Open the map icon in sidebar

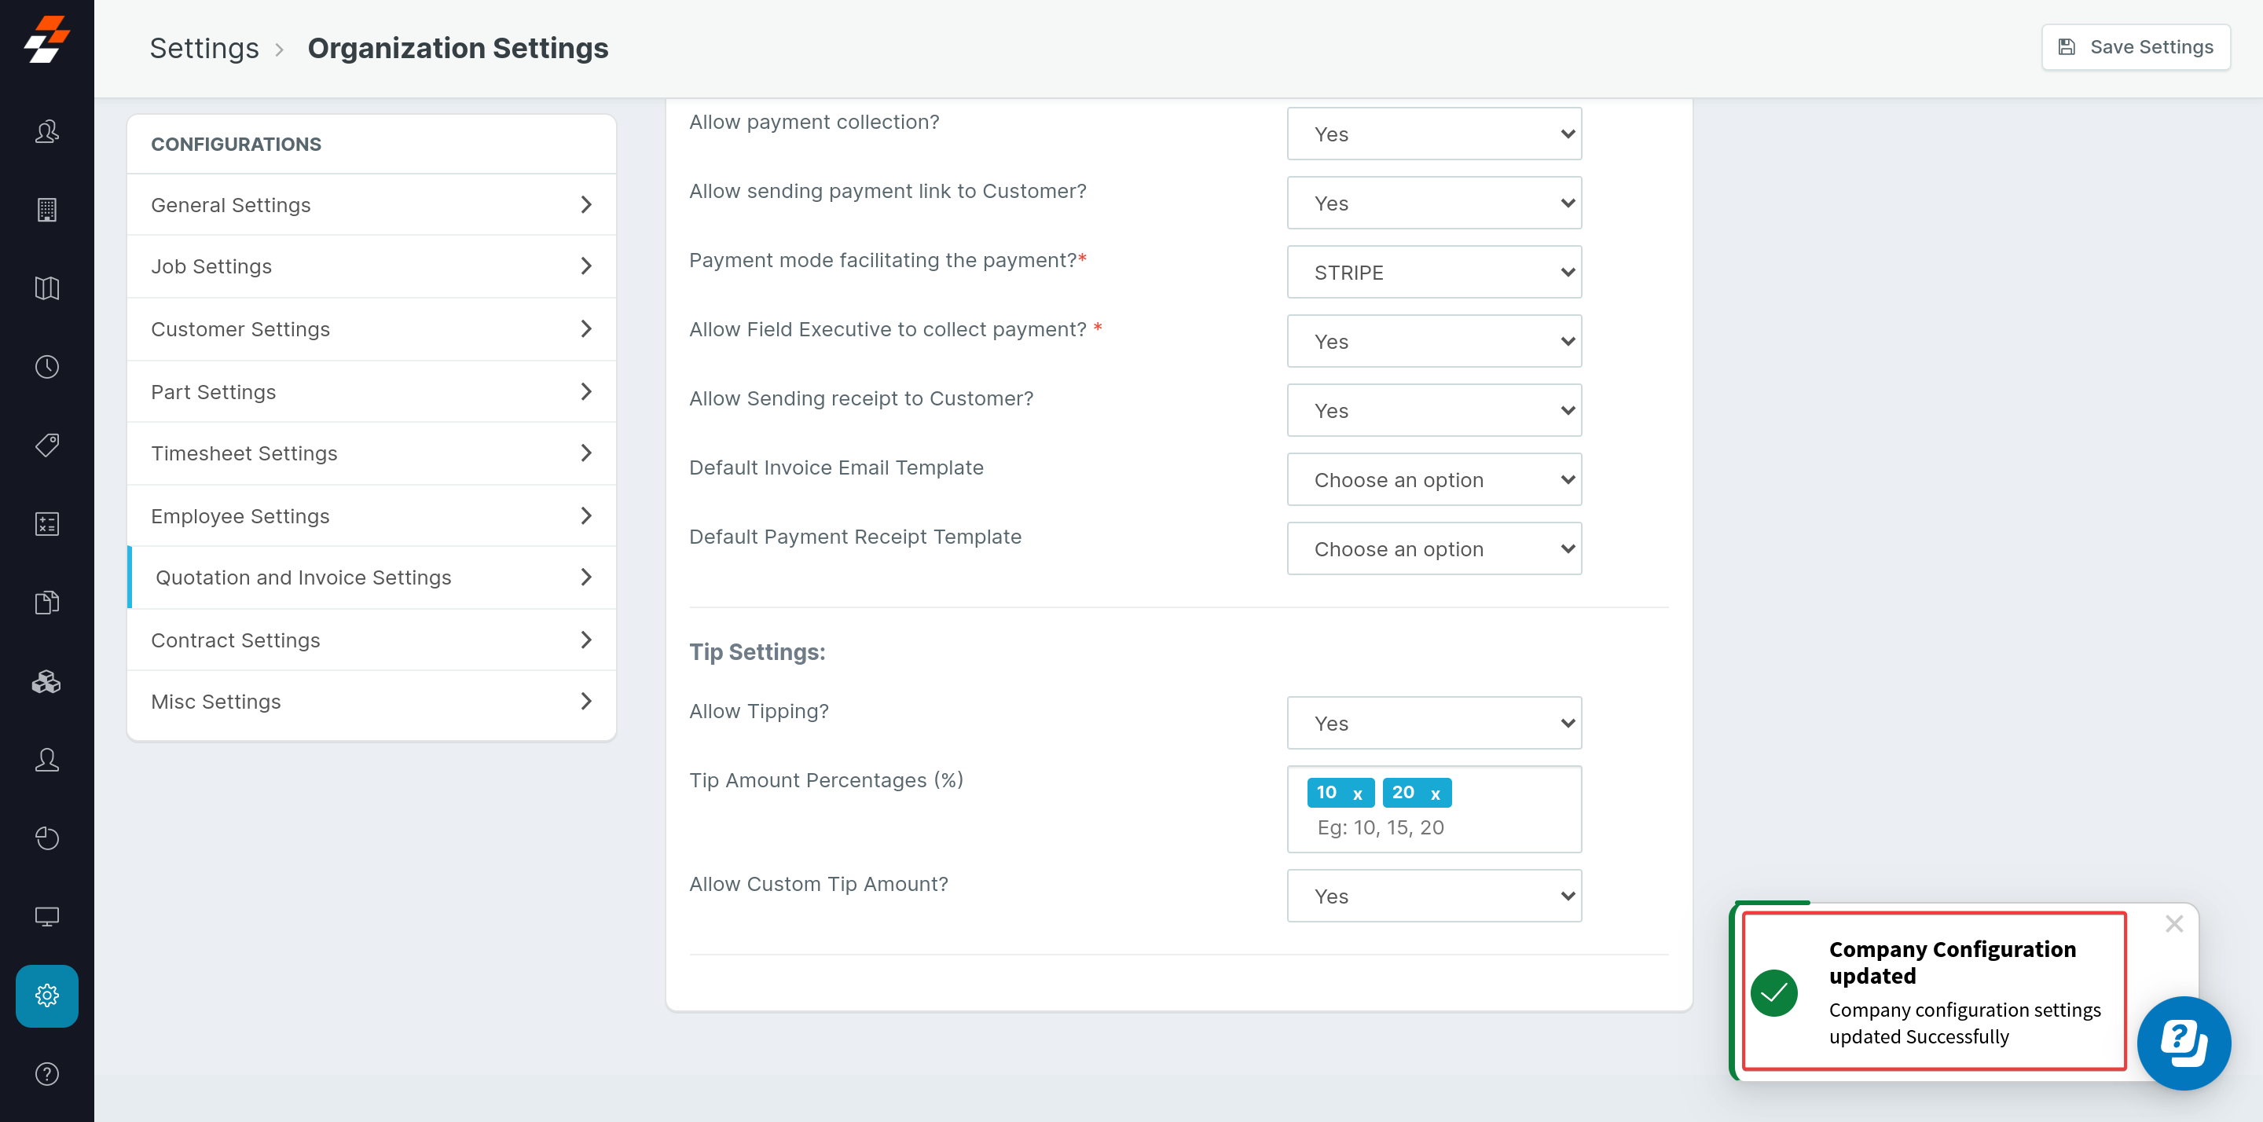click(46, 288)
